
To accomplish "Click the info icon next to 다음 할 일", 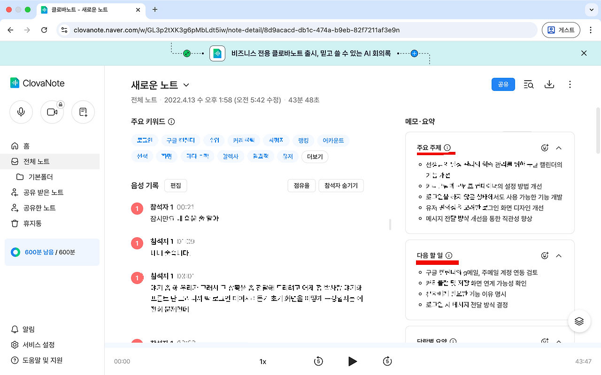I will click(449, 255).
